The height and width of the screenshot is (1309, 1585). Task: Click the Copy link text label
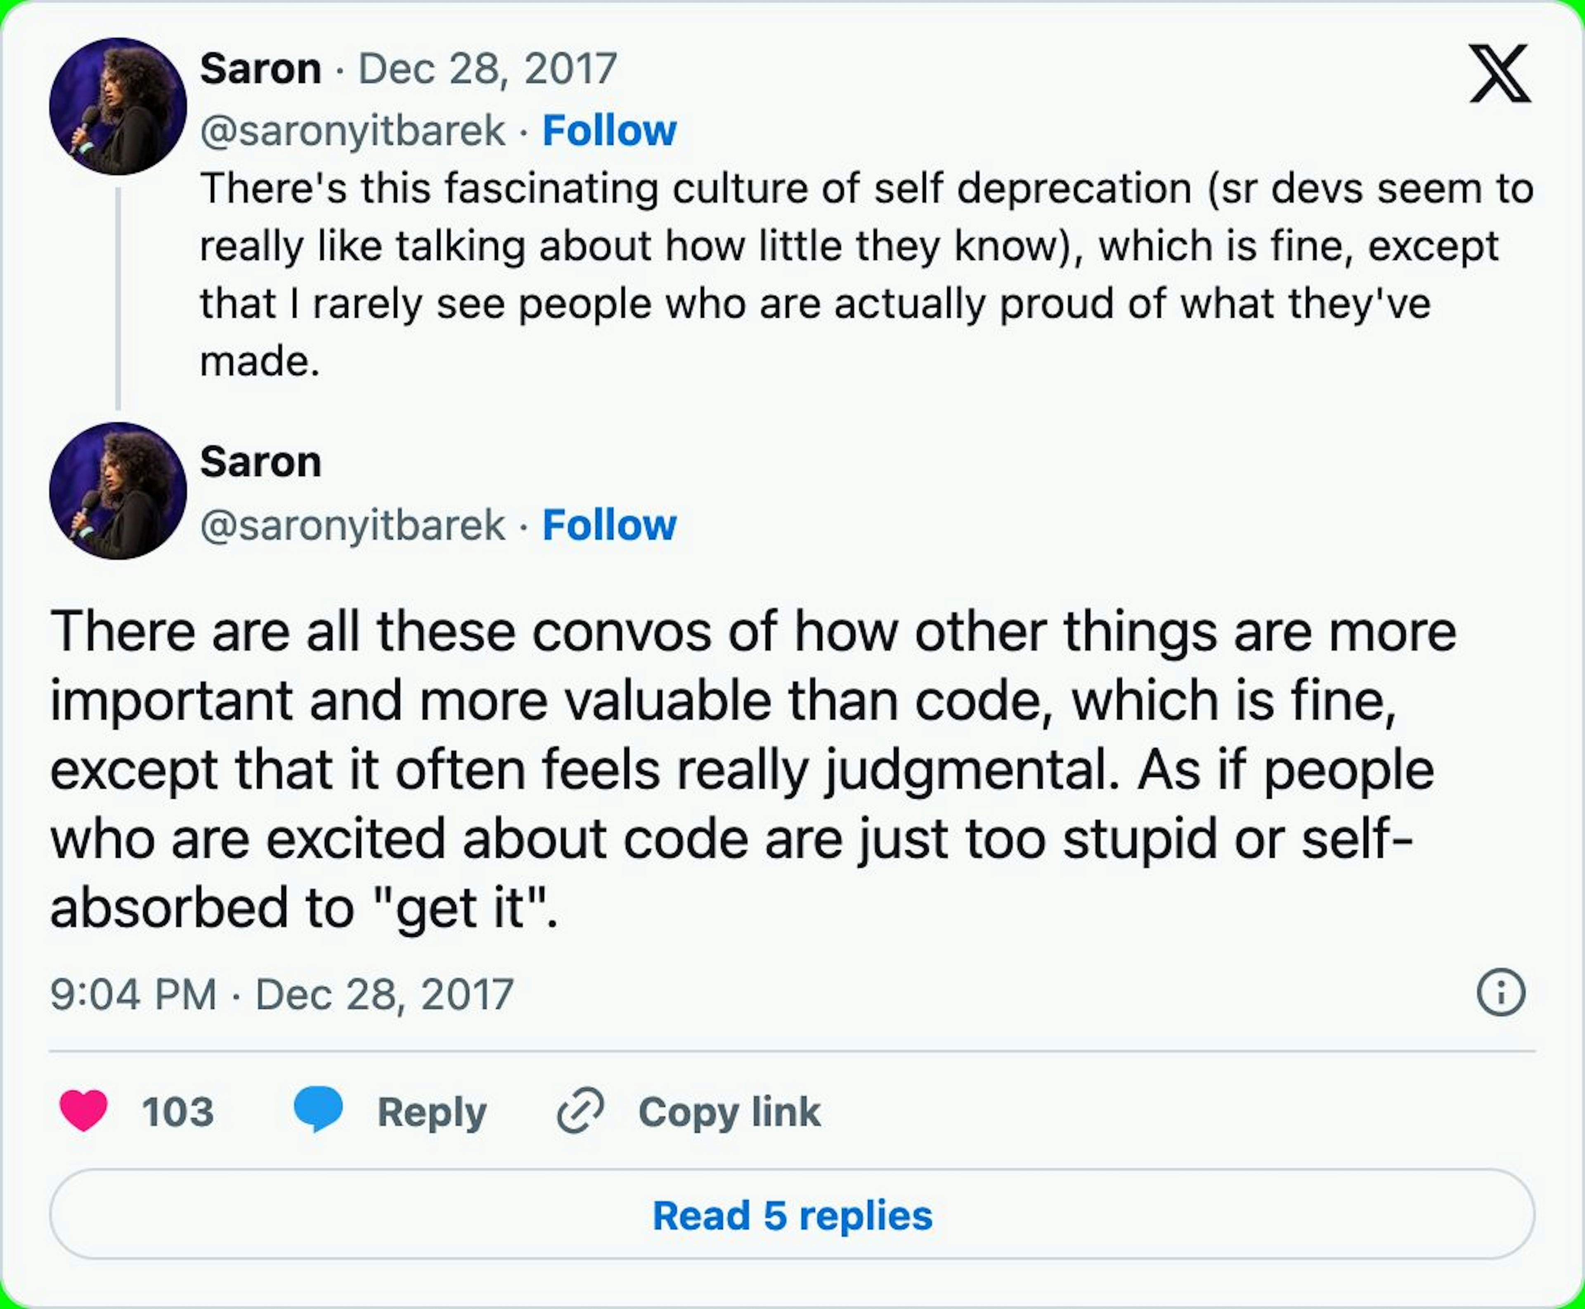729,1111
